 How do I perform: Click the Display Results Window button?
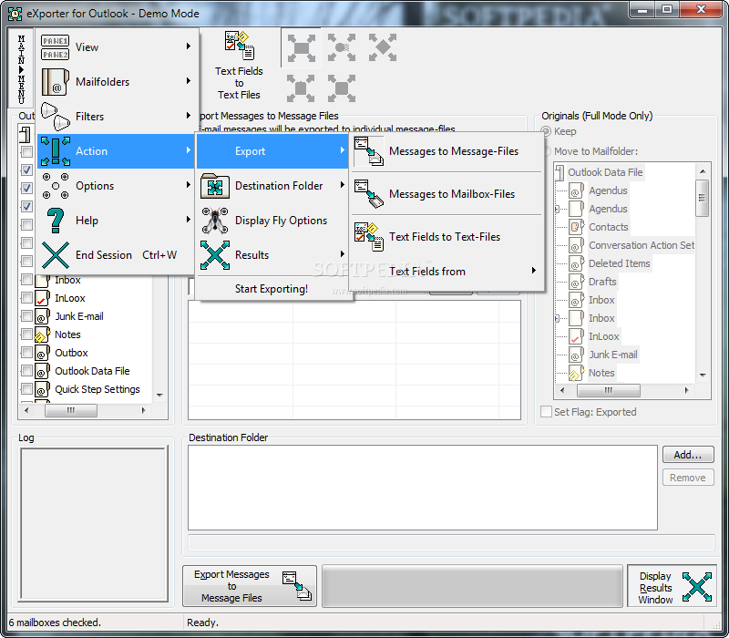pyautogui.click(x=673, y=587)
